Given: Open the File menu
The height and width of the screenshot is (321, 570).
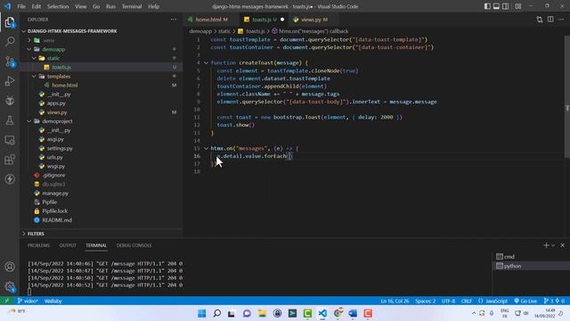Looking at the screenshot, I should [21, 6].
